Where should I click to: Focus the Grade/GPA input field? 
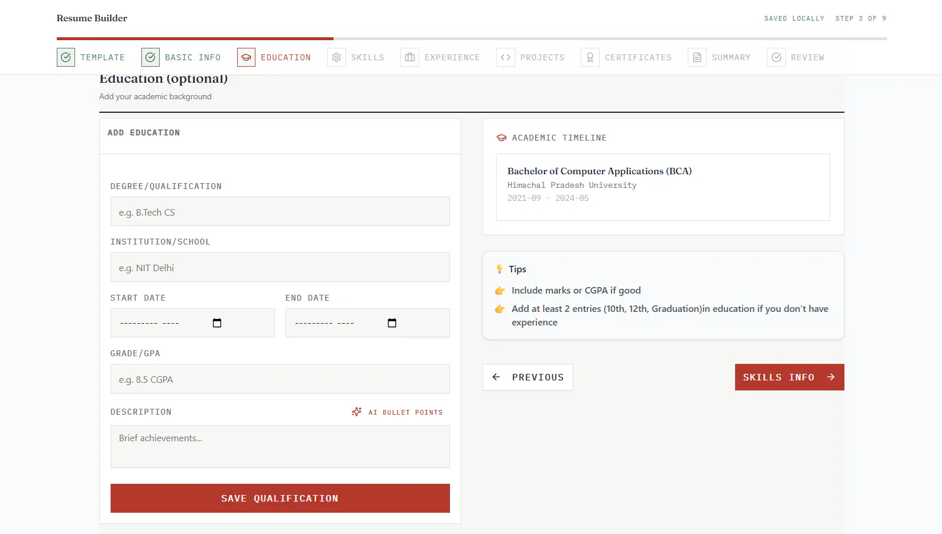pyautogui.click(x=280, y=379)
